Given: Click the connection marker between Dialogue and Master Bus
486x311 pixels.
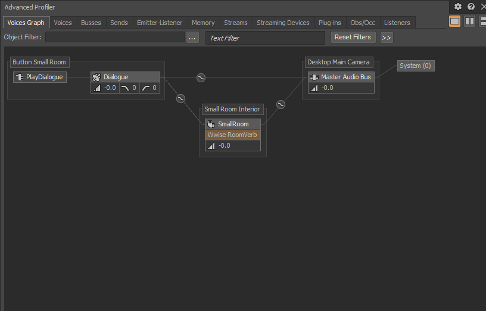Looking at the screenshot, I should coord(201,77).
